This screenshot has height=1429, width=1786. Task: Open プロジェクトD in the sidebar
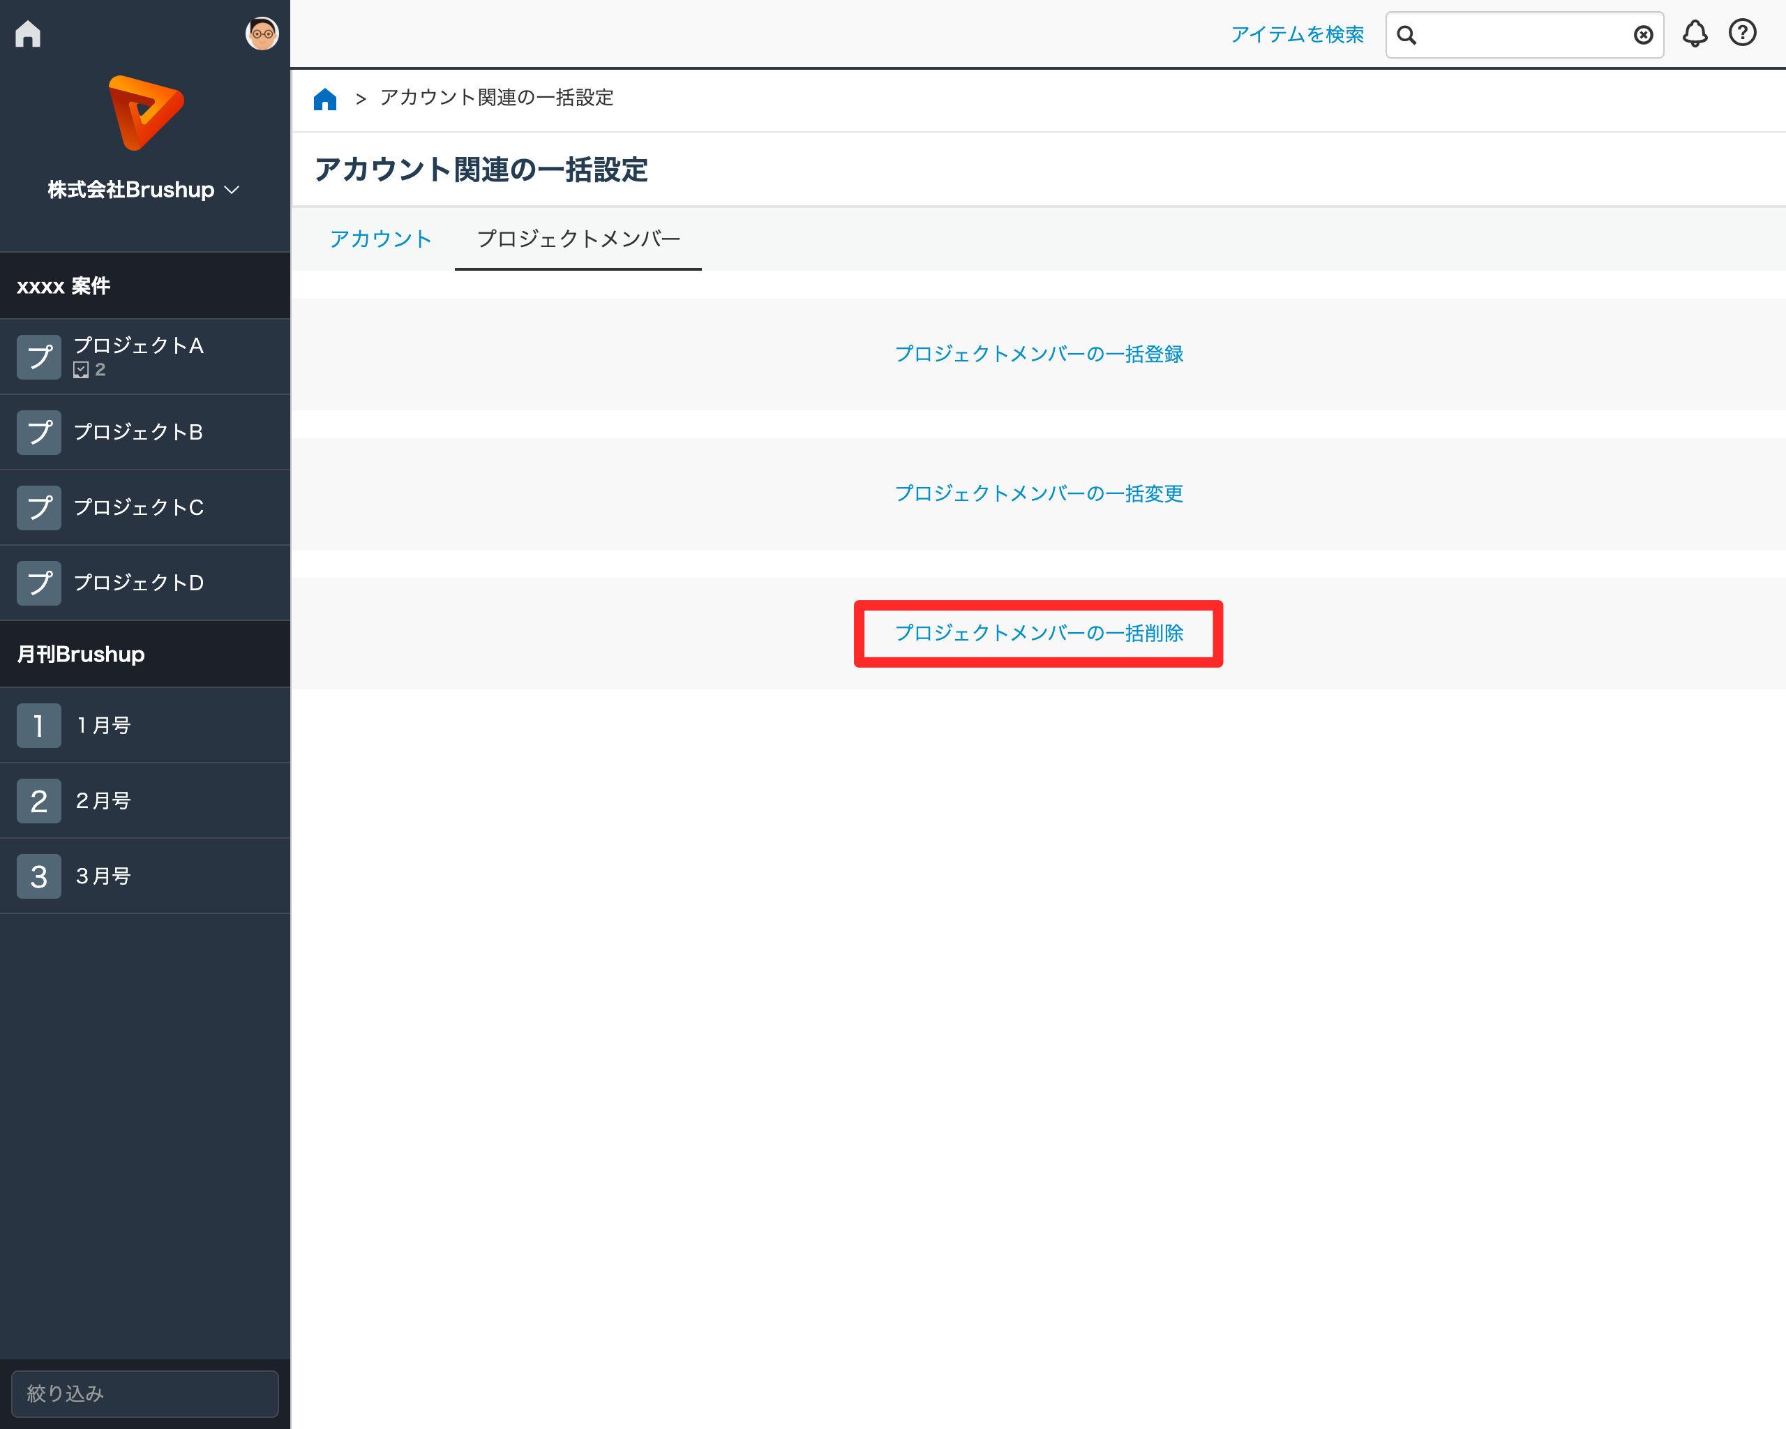[145, 583]
